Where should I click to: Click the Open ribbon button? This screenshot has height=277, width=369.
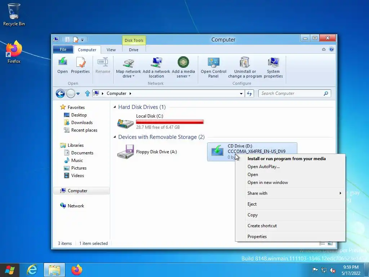62,66
